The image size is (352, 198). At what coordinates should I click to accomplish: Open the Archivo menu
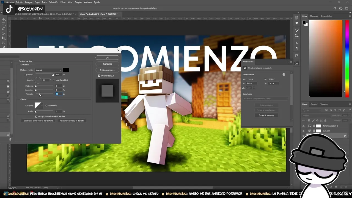pos(10,2)
